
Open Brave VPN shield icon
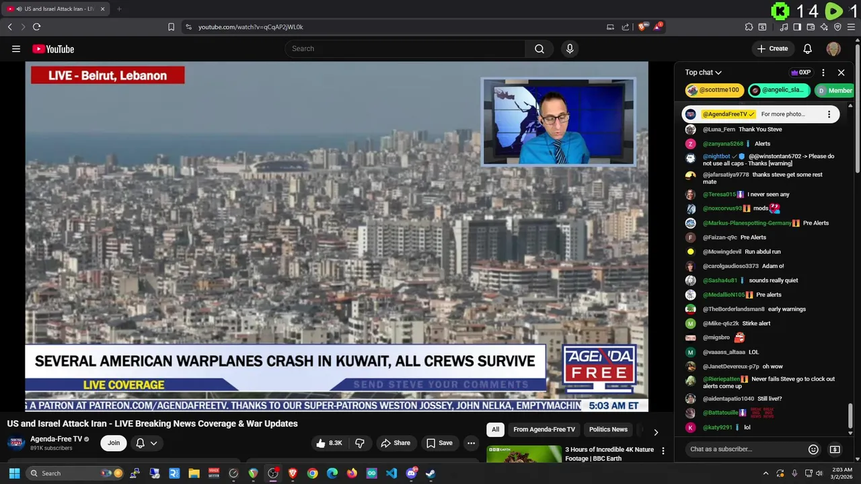837,27
